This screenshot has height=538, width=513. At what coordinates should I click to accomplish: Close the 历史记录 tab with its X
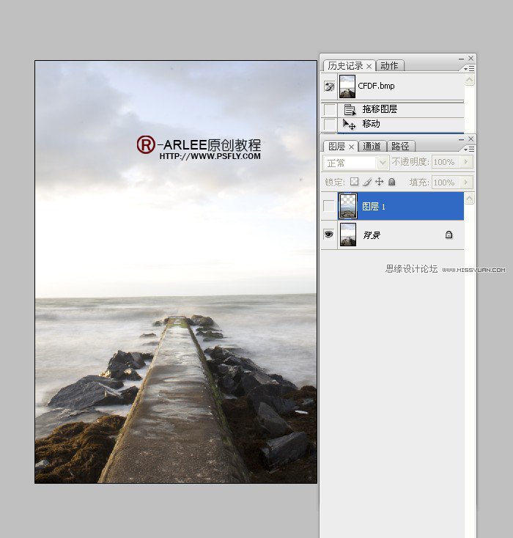coord(369,66)
